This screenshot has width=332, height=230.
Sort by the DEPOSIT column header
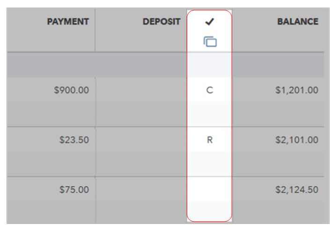[x=162, y=22]
